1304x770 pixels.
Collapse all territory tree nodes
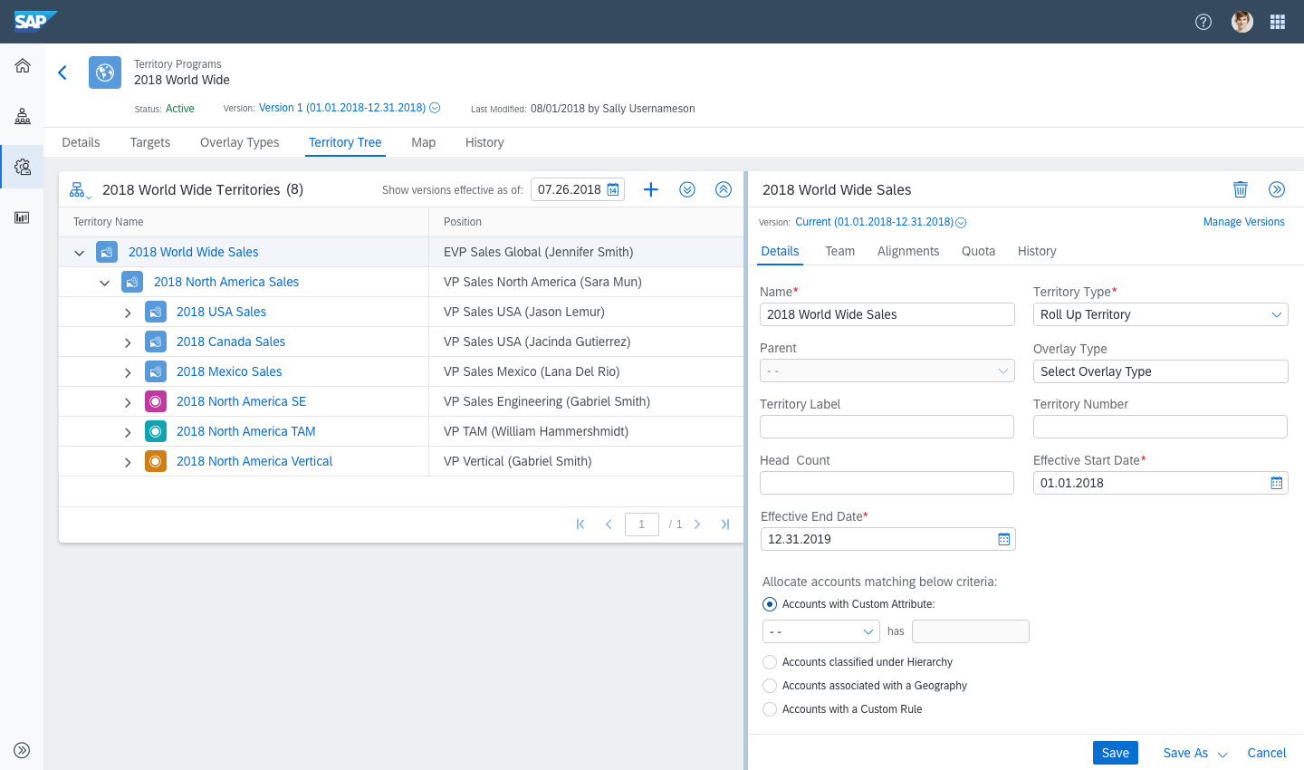[x=724, y=189]
